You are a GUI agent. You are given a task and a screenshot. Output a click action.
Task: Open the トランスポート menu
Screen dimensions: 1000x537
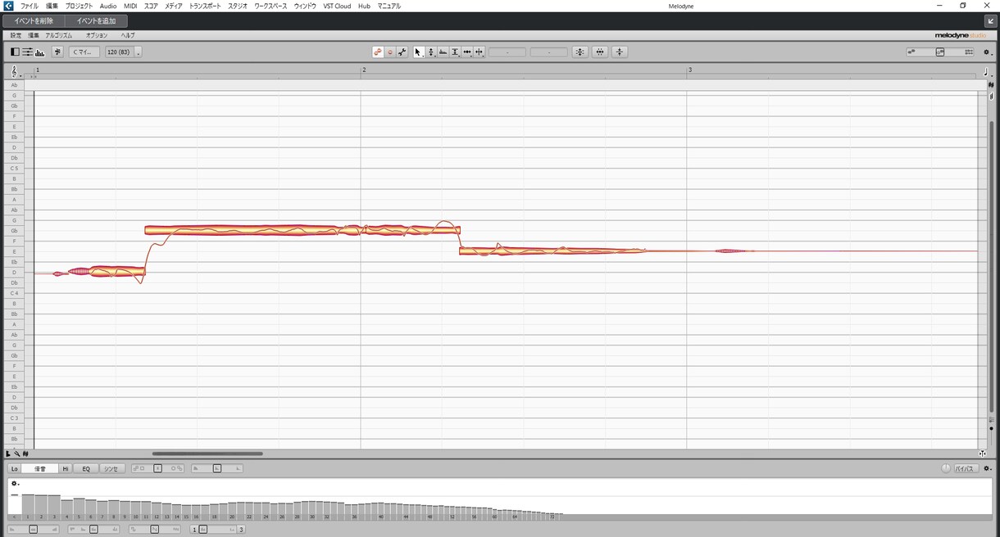[x=205, y=6]
